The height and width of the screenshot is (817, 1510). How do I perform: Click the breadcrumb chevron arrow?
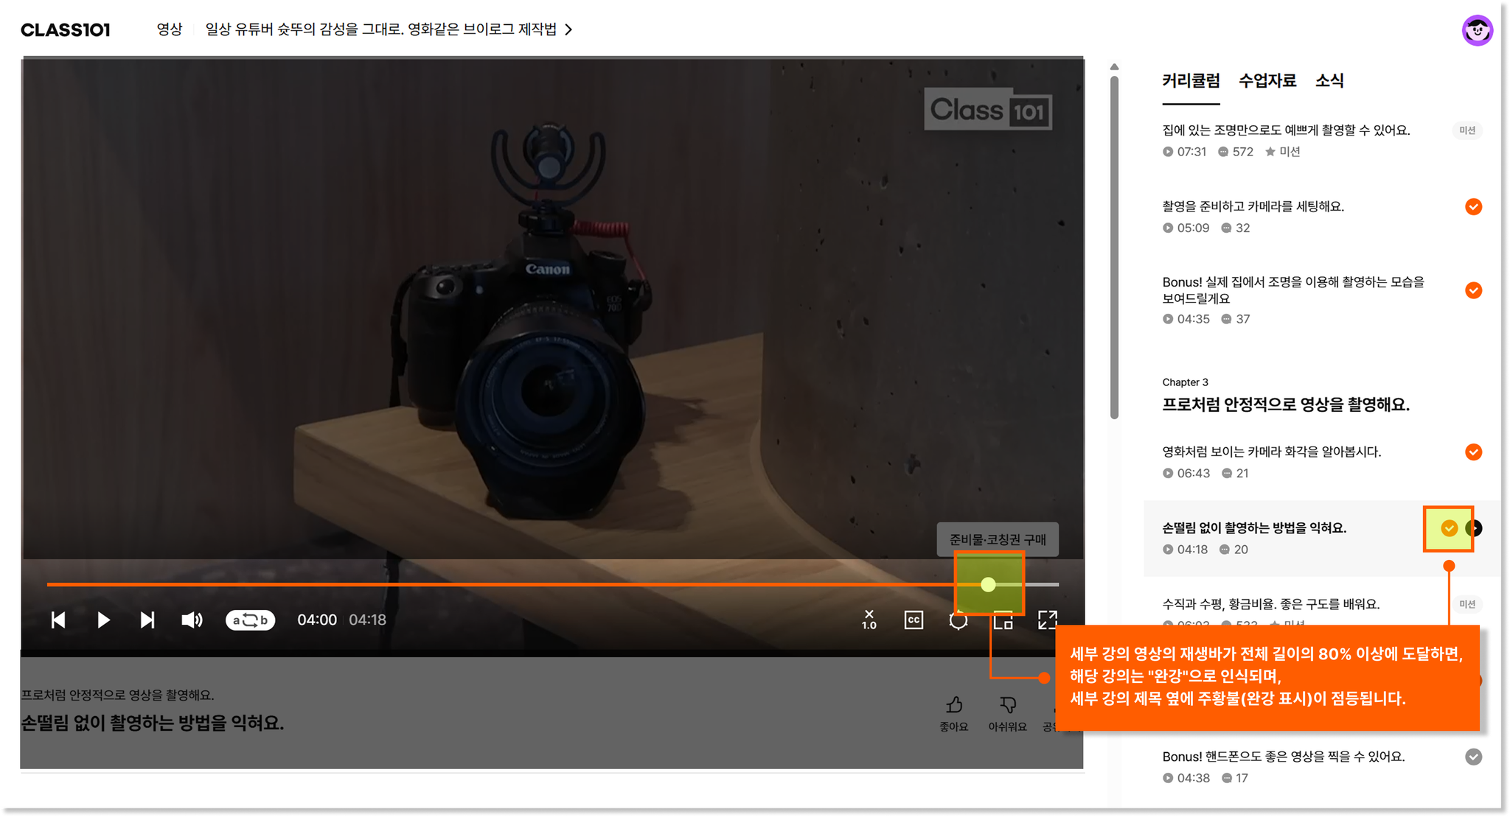coord(568,29)
